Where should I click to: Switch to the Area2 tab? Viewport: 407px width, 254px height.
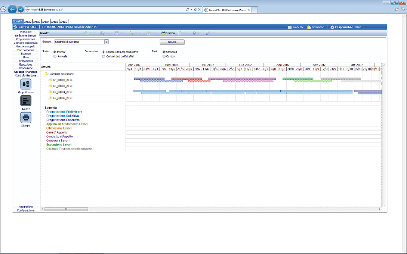(28, 22)
